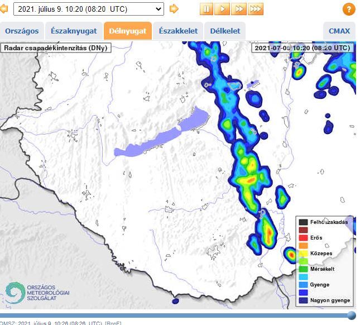The height and width of the screenshot is (325, 360).
Task: Click the next time step arrow
Action: [174, 9]
